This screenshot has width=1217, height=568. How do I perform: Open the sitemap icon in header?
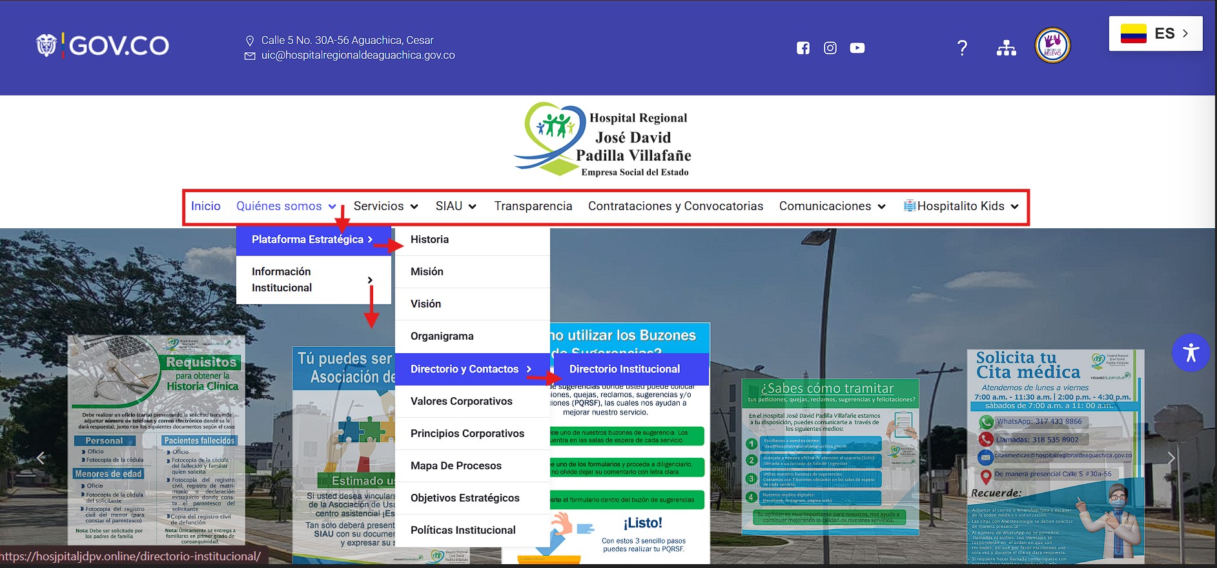[1006, 48]
